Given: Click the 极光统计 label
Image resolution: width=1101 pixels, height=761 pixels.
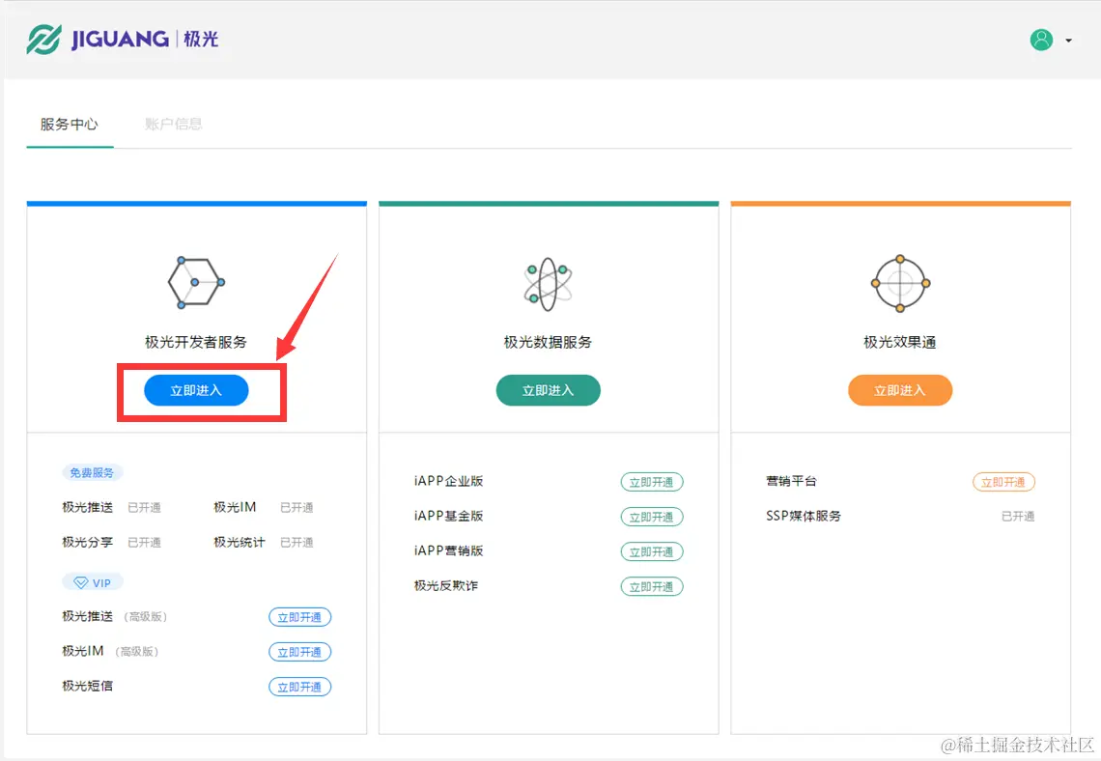Looking at the screenshot, I should coord(240,542).
